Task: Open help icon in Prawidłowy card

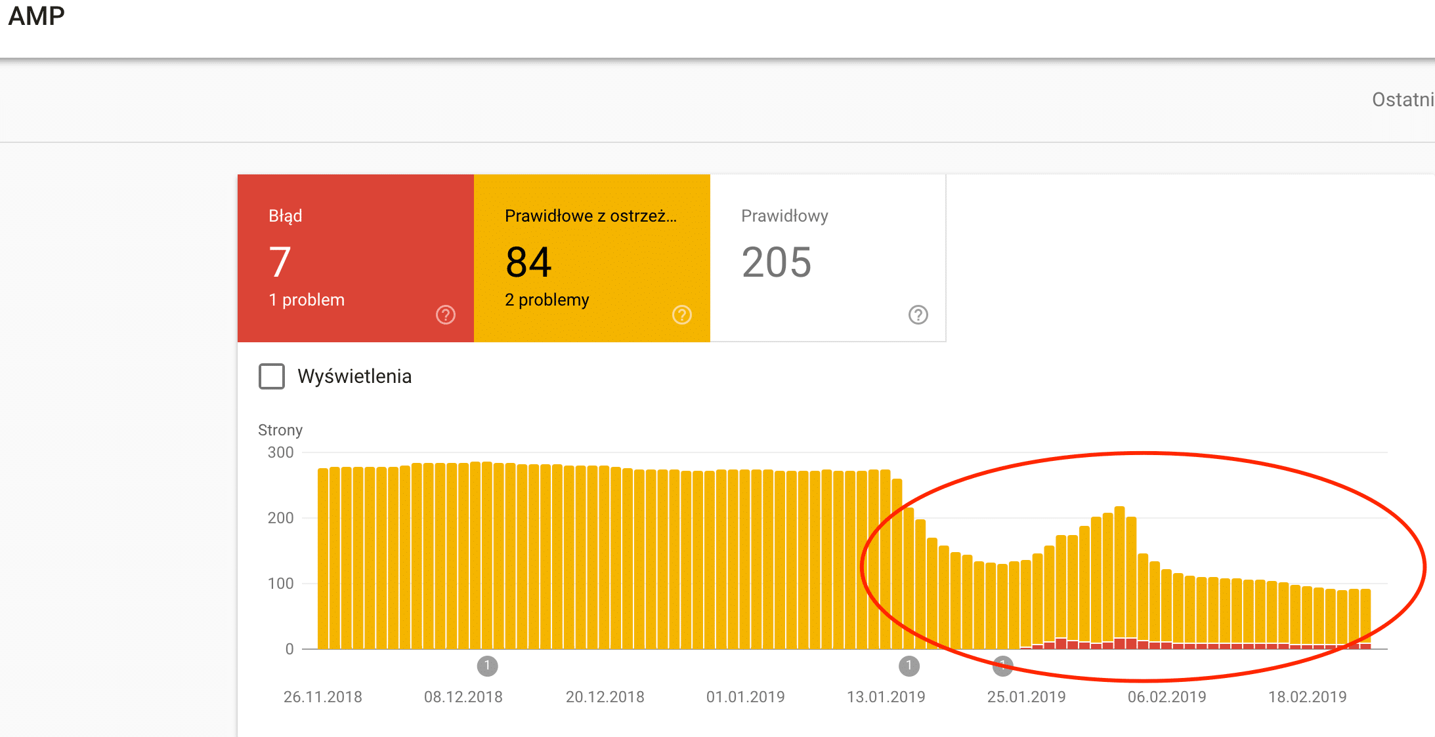Action: [918, 315]
